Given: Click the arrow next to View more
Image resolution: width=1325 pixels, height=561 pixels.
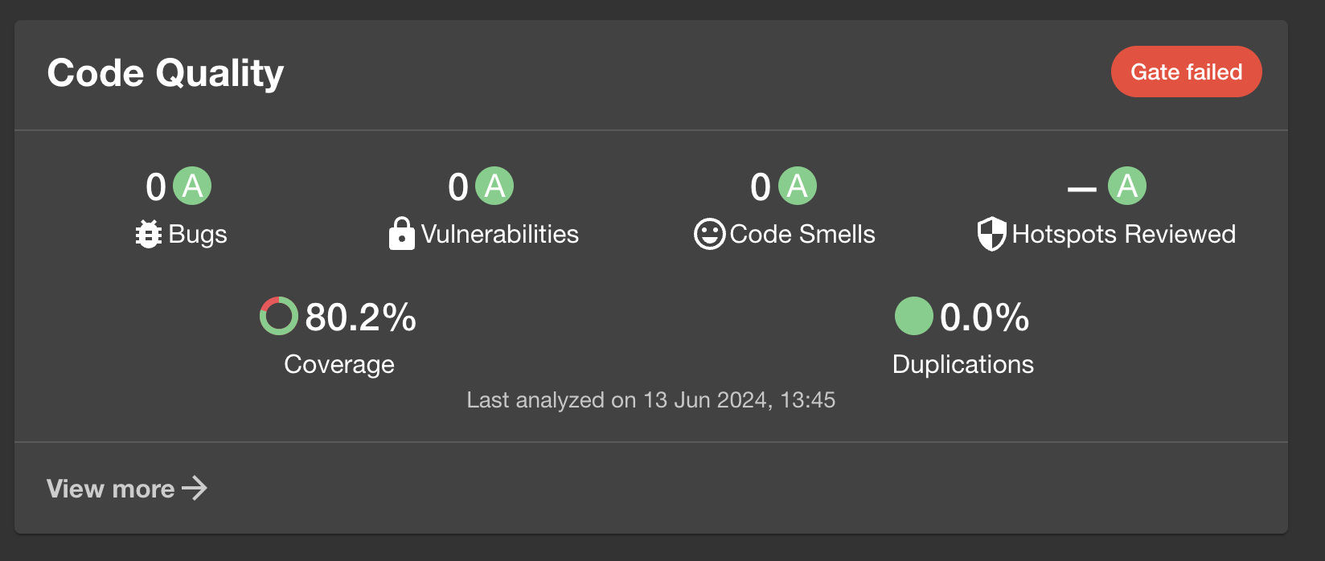Looking at the screenshot, I should [195, 488].
